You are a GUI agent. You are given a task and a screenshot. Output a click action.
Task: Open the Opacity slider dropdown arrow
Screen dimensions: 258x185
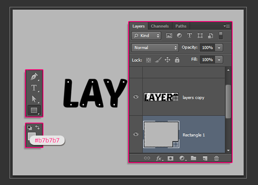219,48
